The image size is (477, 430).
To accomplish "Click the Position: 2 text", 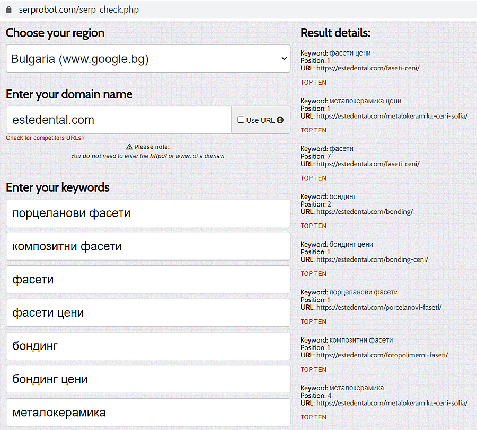I will coord(315,204).
